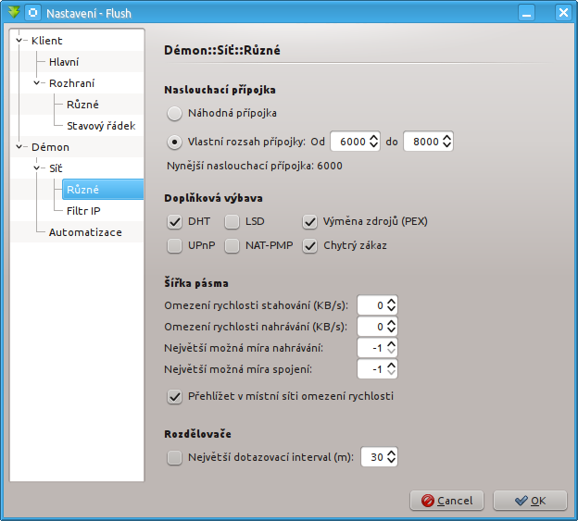
Task: Click the text Nynější naslouchací přípojka: 6000
Action: coord(255,166)
